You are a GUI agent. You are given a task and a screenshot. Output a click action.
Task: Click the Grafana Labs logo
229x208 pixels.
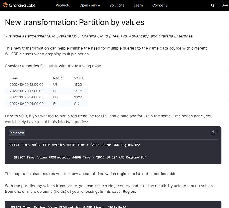point(19,5)
